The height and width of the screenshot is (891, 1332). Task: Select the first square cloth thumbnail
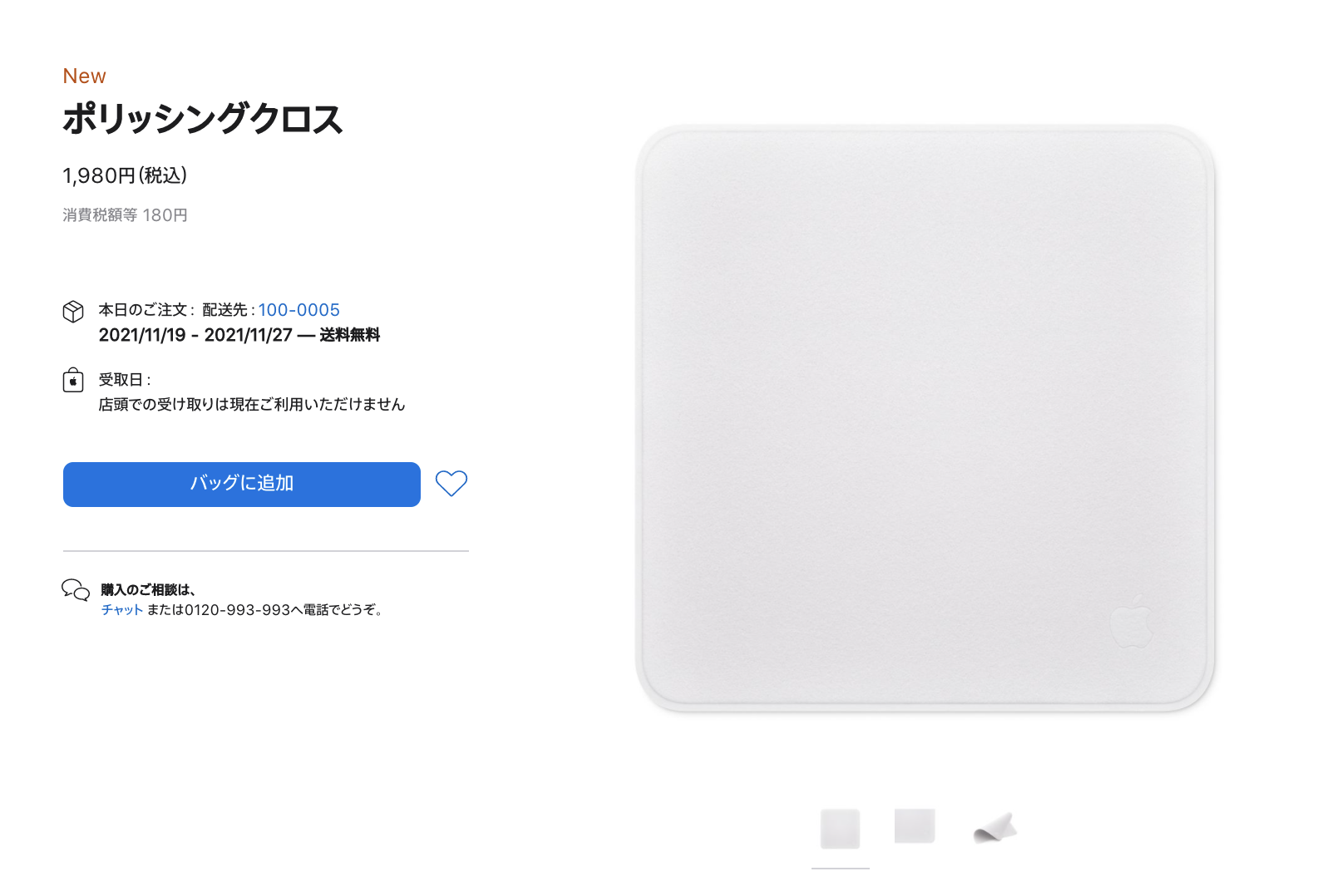[840, 829]
